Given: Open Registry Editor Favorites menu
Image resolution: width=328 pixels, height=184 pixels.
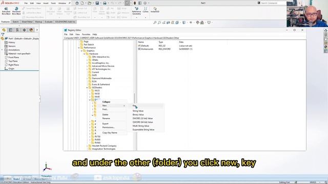Looking at the screenshot, I should point(86,34).
